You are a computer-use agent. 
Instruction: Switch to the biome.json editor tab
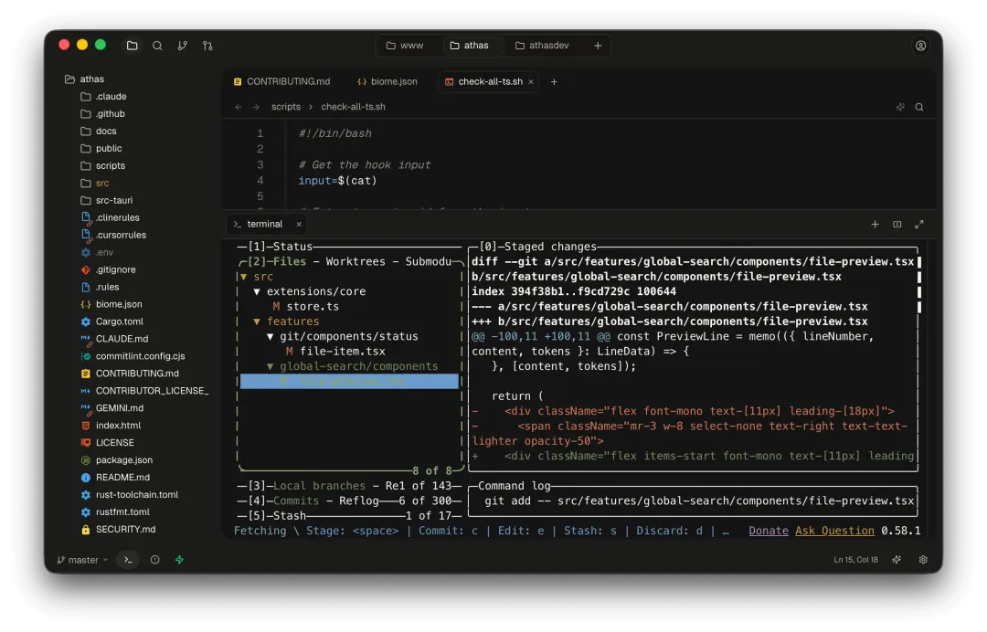point(387,81)
